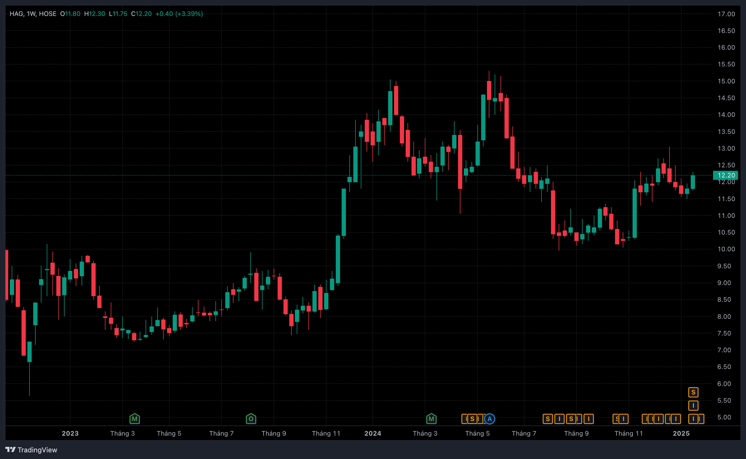Image resolution: width=746 pixels, height=459 pixels.
Task: Click the S marker atop the 2025 stack
Action: pos(693,392)
